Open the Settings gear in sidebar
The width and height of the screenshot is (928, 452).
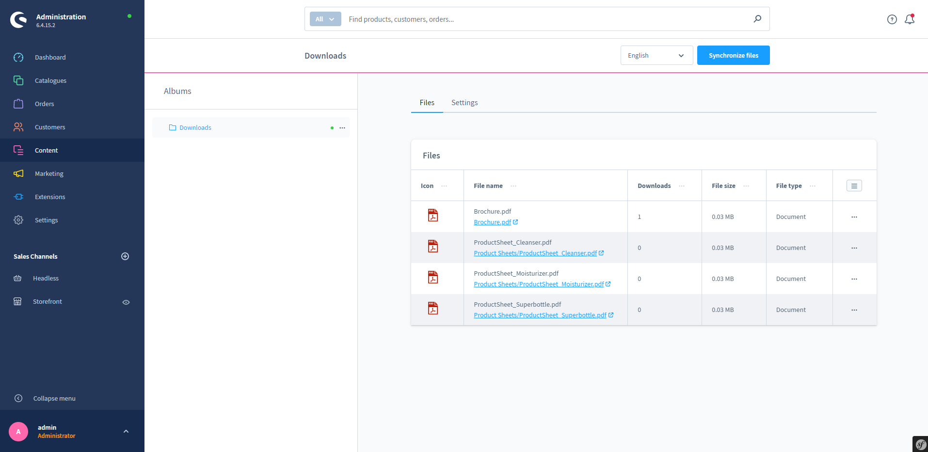pyautogui.click(x=18, y=220)
